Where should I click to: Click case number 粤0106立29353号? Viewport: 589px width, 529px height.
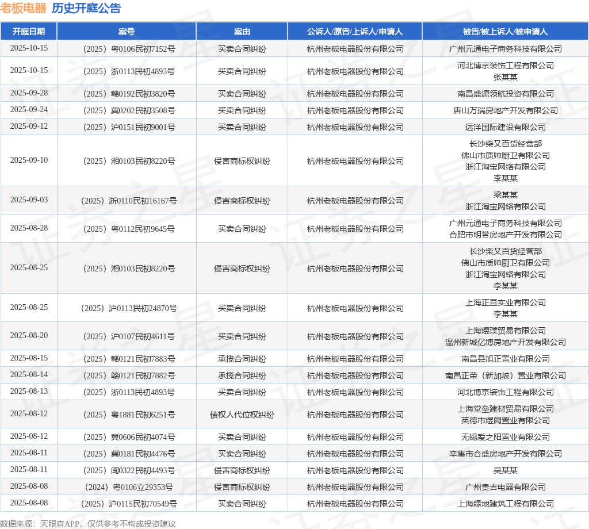(x=129, y=488)
